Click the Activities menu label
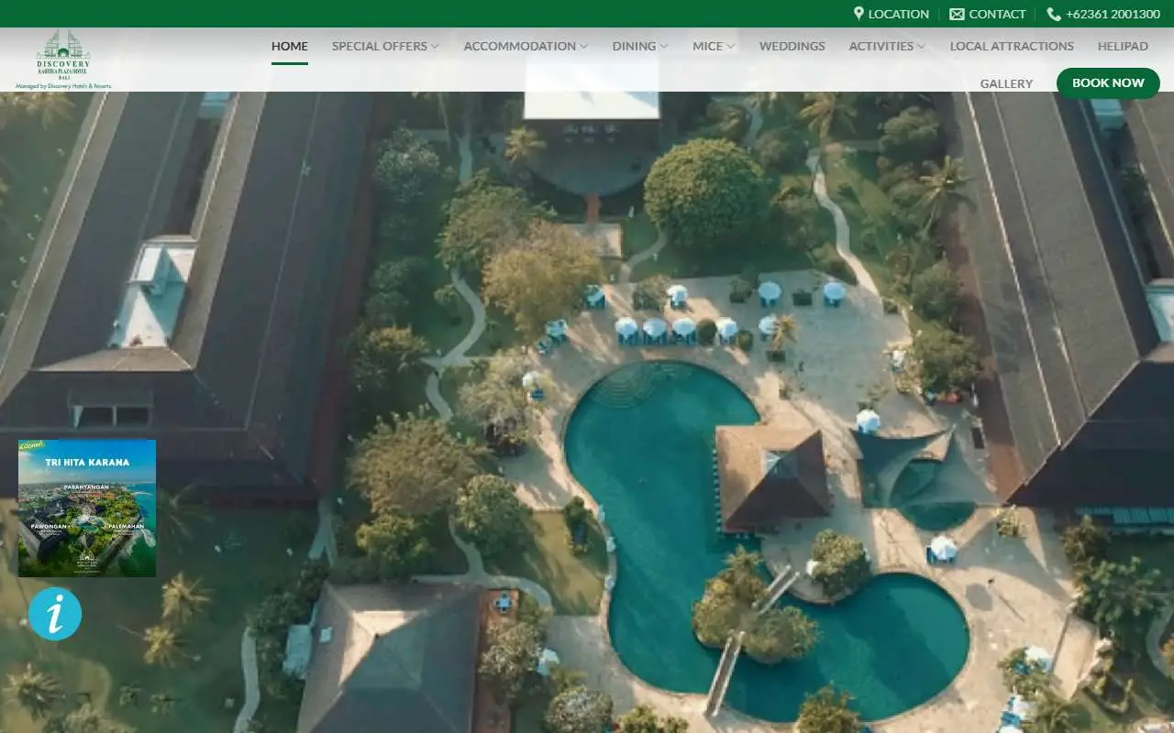Screen dimensions: 1174x733 (881, 46)
